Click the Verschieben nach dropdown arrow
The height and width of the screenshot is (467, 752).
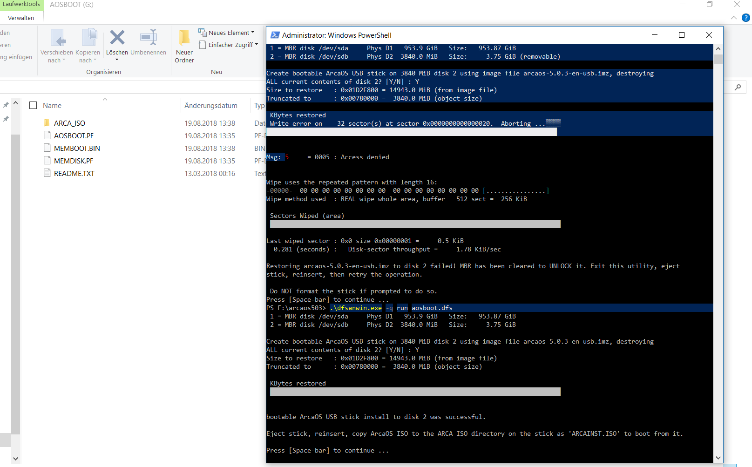[x=64, y=60]
